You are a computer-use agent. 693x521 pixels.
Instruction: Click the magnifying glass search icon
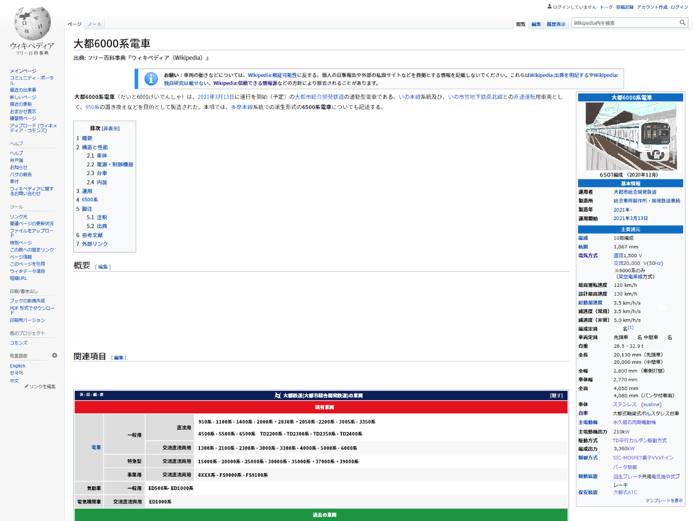683,23
